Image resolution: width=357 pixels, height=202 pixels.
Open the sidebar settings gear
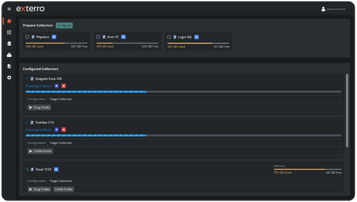click(x=9, y=77)
